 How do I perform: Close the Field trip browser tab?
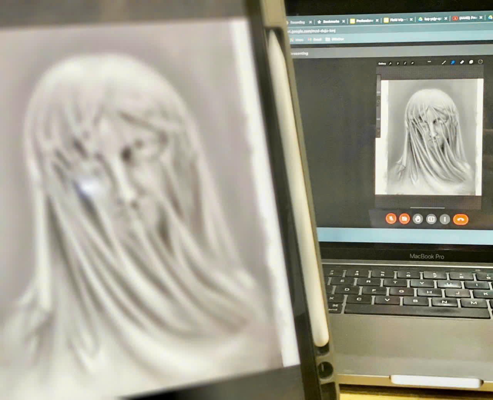click(x=411, y=20)
